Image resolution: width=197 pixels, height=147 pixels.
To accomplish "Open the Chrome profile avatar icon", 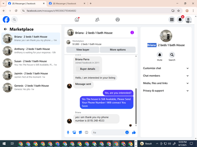I will coord(187,11).
